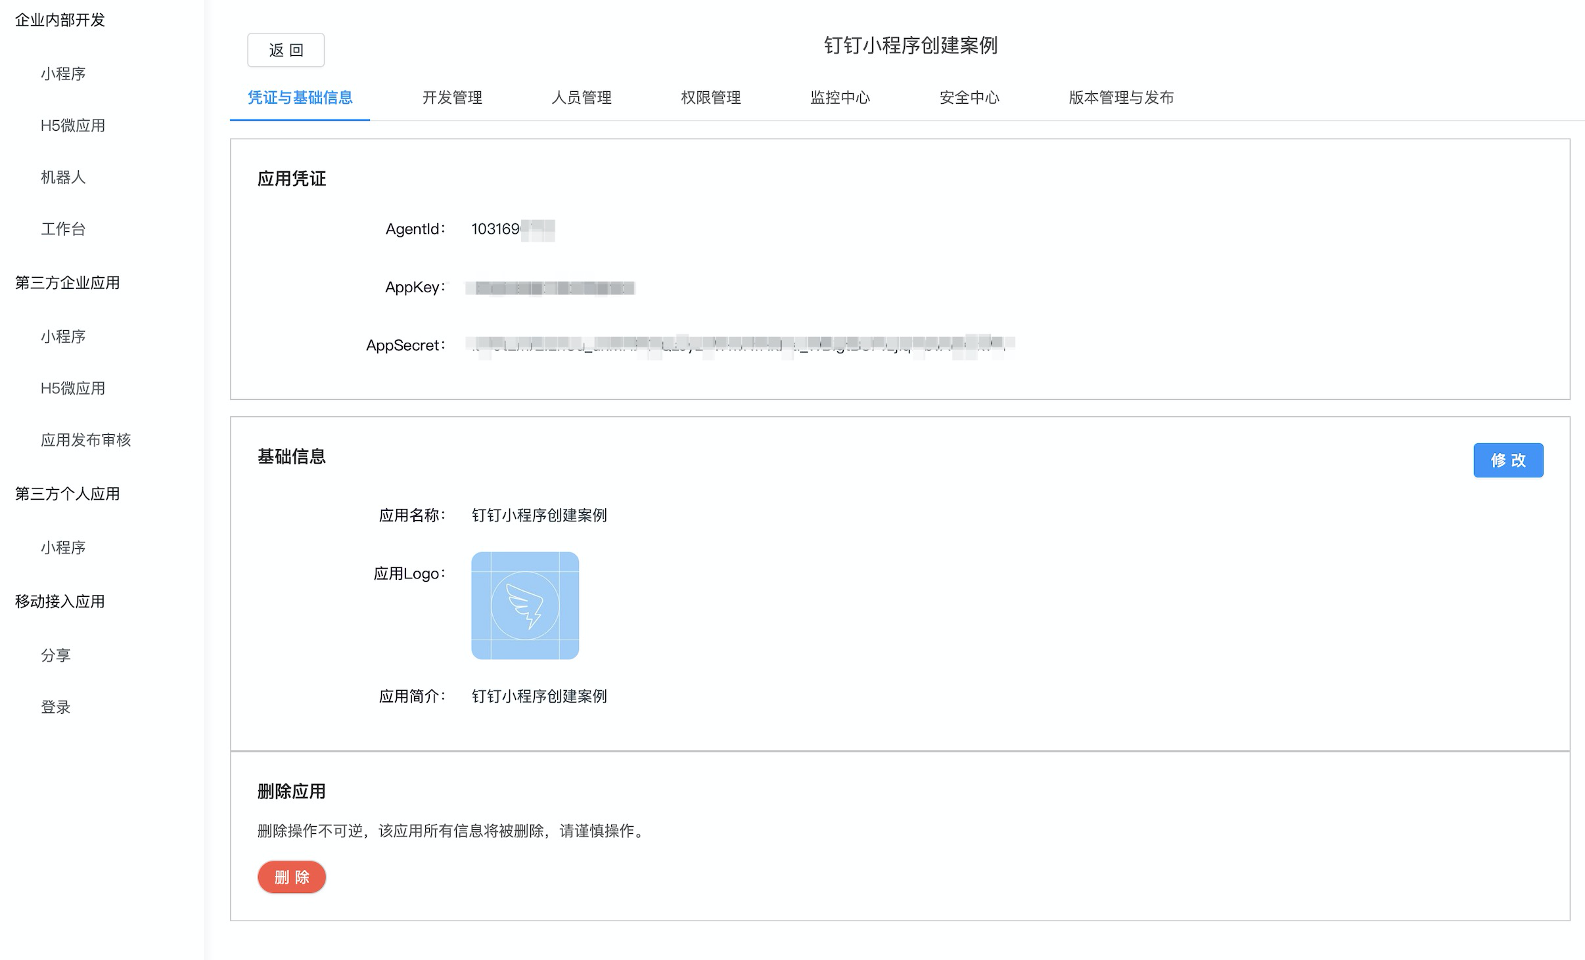Select the 权限管理 tab
1585x960 pixels.
(x=710, y=97)
